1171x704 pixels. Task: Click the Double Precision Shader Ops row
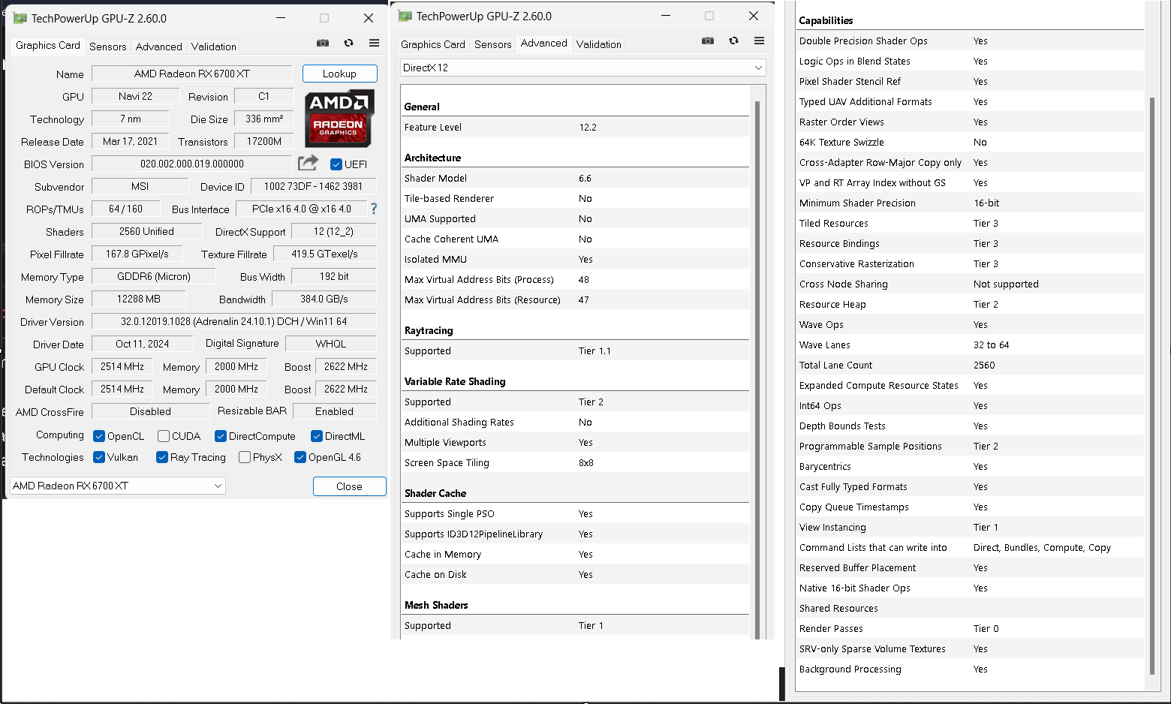[x=970, y=41]
